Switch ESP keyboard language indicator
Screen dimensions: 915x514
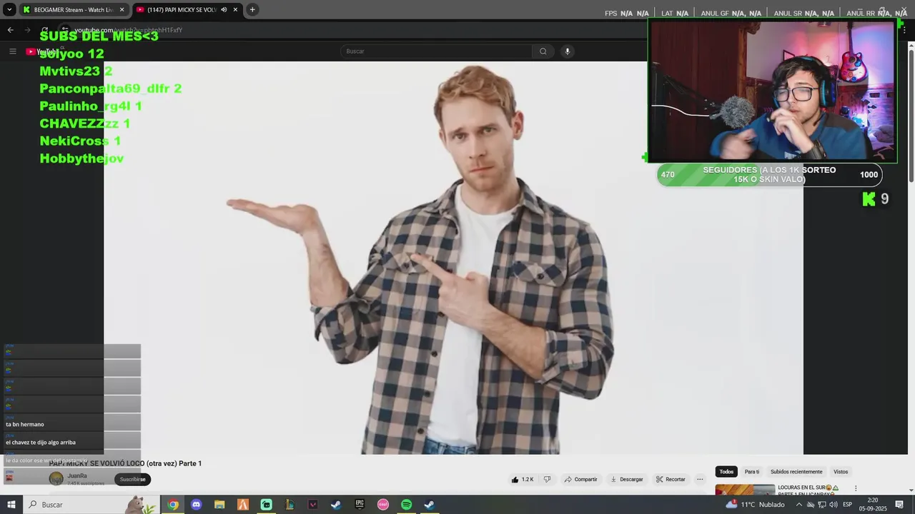click(x=848, y=505)
